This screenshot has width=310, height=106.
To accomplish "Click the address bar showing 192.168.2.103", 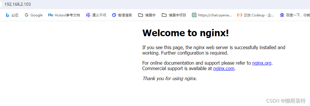I will pyautogui.click(x=155, y=4).
